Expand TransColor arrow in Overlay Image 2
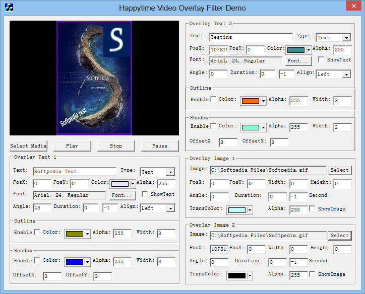 point(250,276)
